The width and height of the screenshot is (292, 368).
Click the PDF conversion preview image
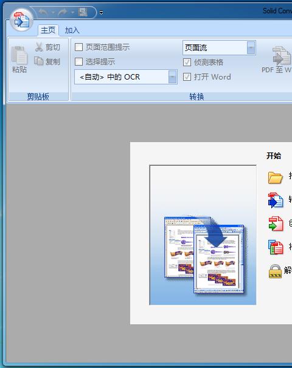click(203, 235)
